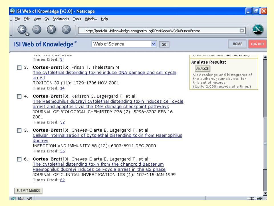Viewport: 274px width, 206px height.
Task: Open Navigator from the status bar icon
Action: [13, 199]
